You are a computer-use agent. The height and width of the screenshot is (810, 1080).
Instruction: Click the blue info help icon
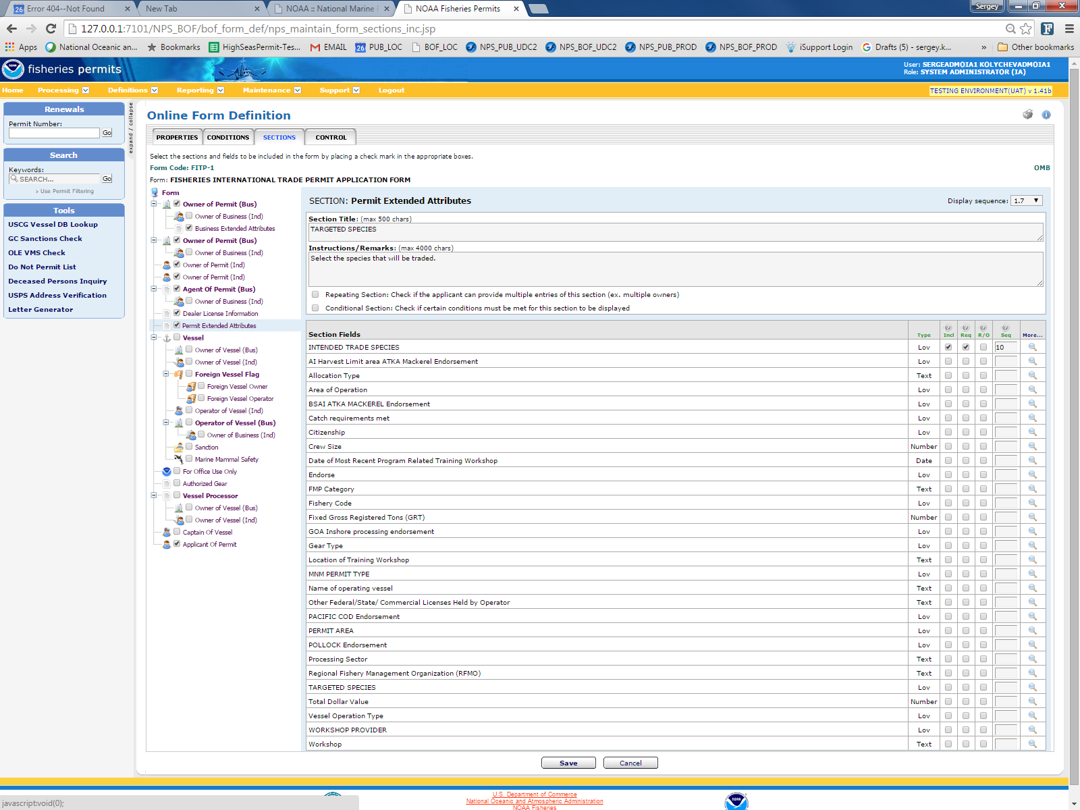(1046, 115)
